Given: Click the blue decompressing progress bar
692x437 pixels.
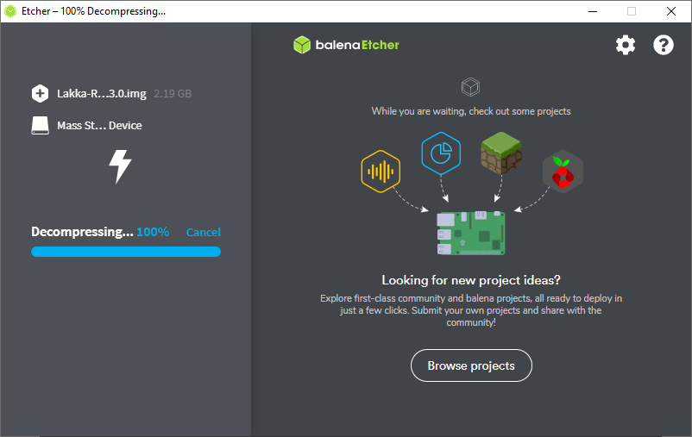Looking at the screenshot, I should (x=126, y=252).
